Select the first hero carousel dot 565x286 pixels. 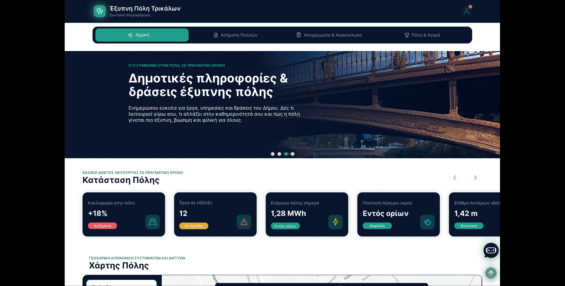273,154
